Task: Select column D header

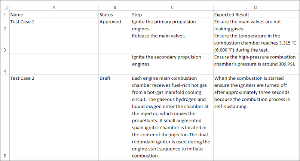Action: pos(255,7)
